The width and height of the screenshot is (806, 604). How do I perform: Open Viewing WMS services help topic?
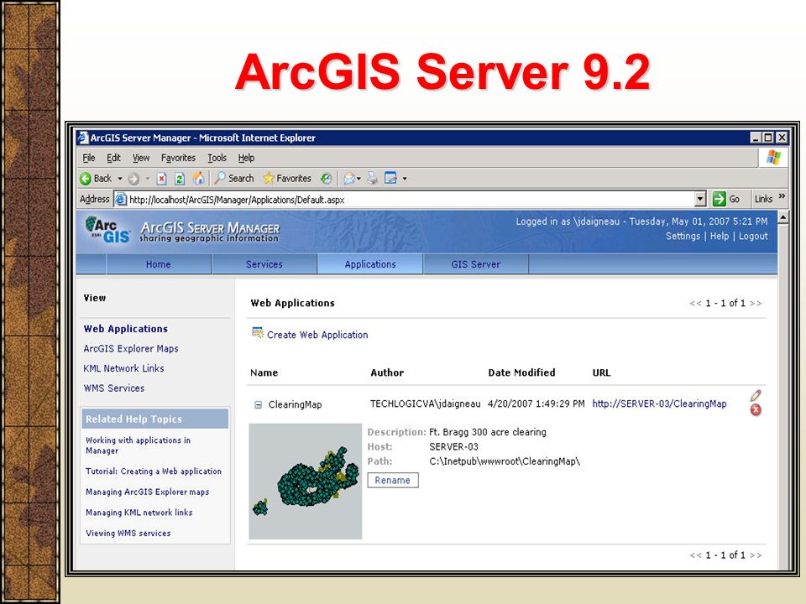pyautogui.click(x=128, y=534)
